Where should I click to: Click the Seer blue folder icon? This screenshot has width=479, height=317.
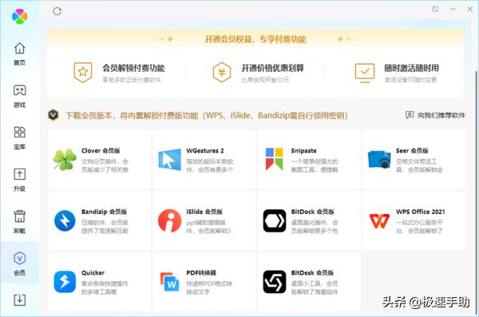[x=379, y=159]
